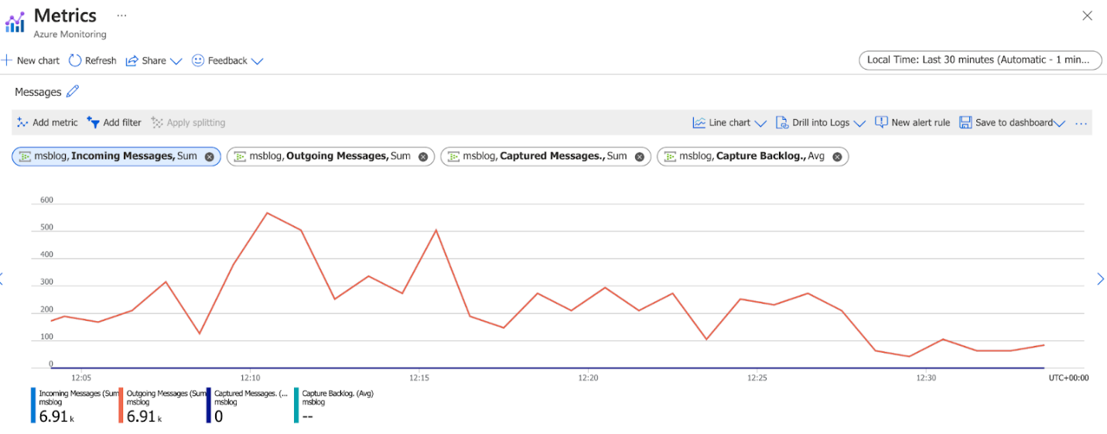Viewport: 1107px width, 434px height.
Task: Edit chart title with the pencil icon
Action: [x=73, y=91]
